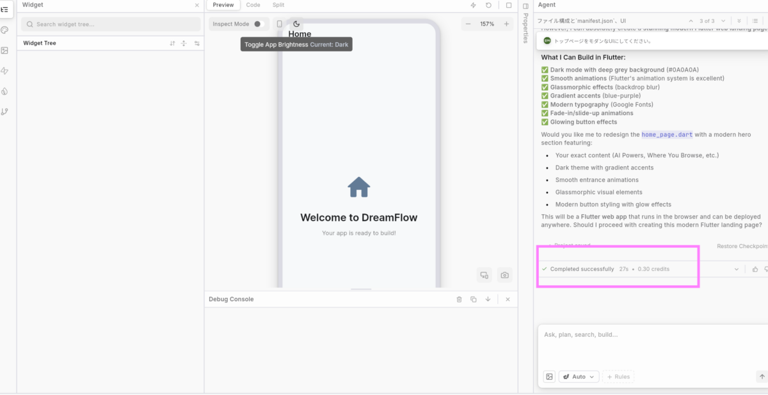Toggle the phone device frame icon

click(x=279, y=24)
